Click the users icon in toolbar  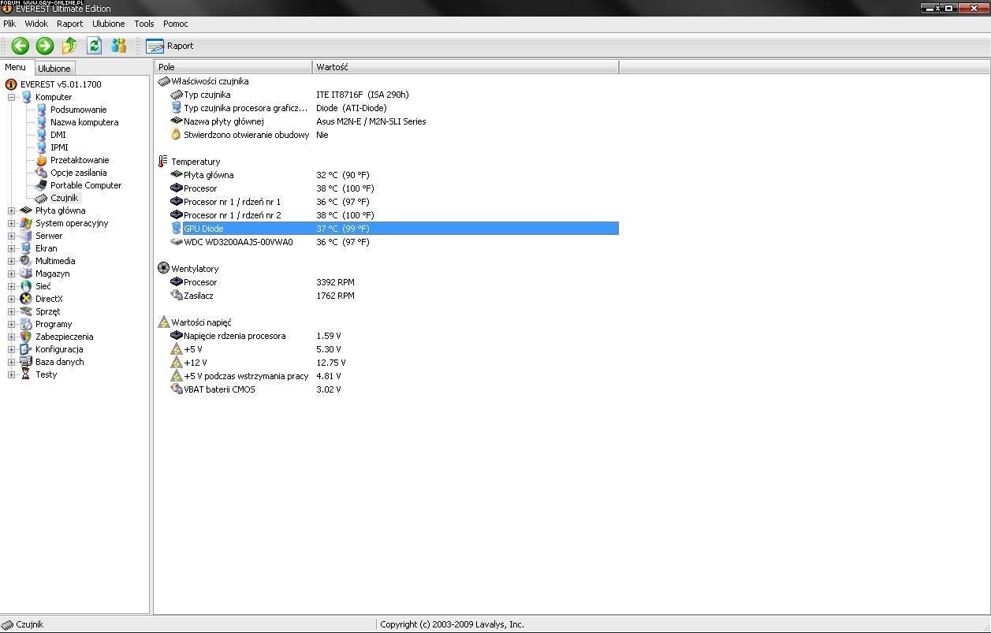click(x=119, y=46)
